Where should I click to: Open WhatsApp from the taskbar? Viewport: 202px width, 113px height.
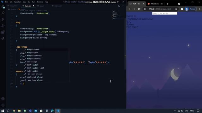pyautogui.click(x=25, y=111)
